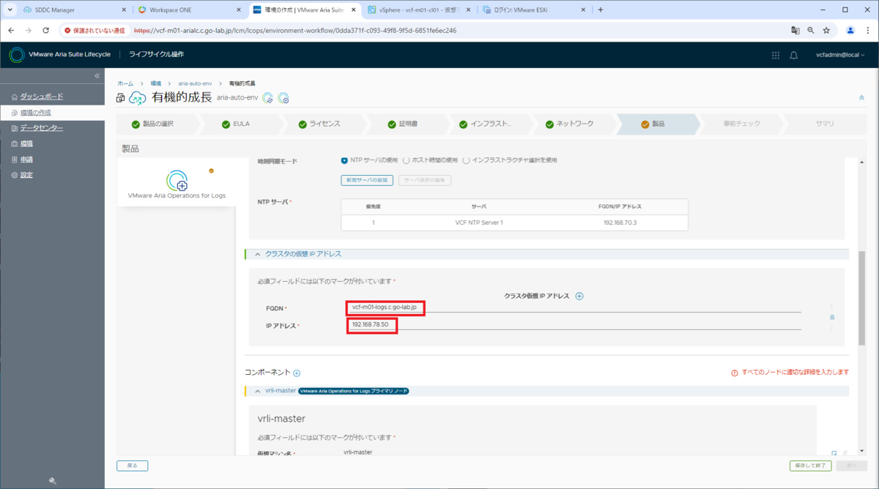Collapse wizard header with double up chevron

pos(861,97)
